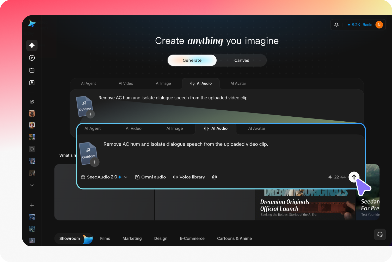
Task: Open the notifications bell icon
Action: [336, 25]
